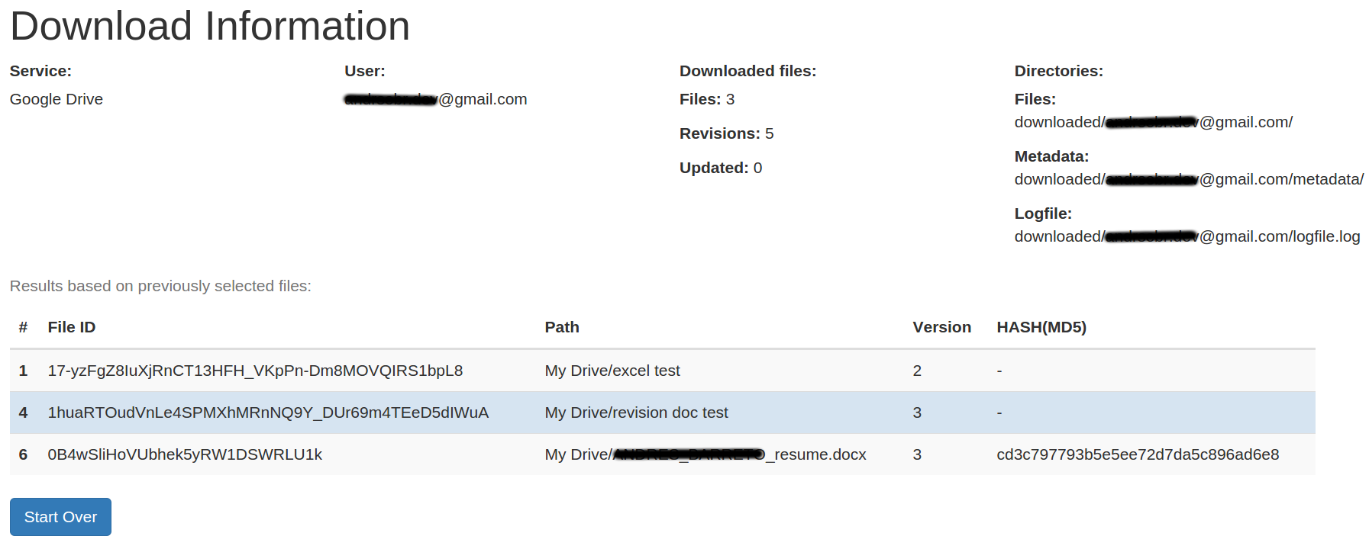Select file ID 0B4wSliHoVUbhek5yRW1DSWRLU1k
The image size is (1369, 552).
click(185, 454)
